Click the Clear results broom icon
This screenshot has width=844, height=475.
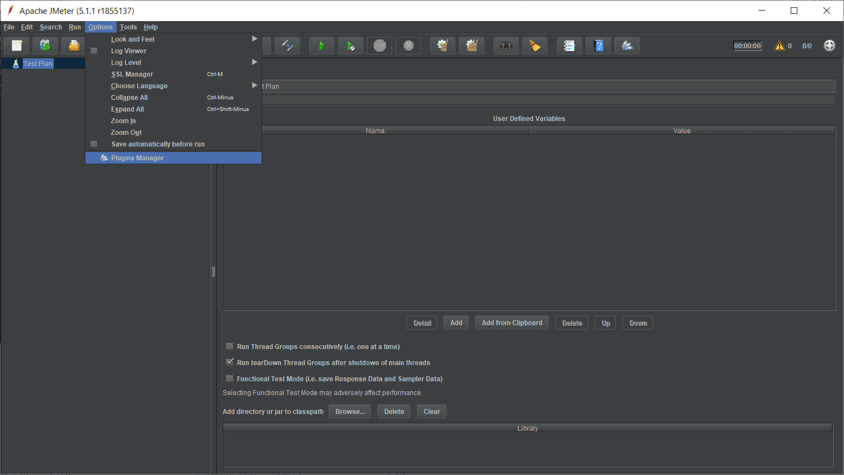click(443, 46)
